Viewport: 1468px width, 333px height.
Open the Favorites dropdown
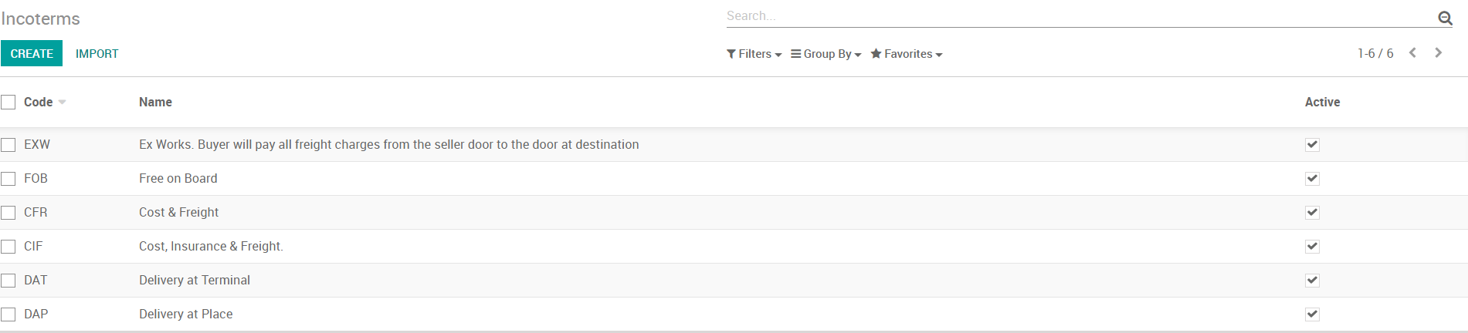pyautogui.click(x=907, y=54)
